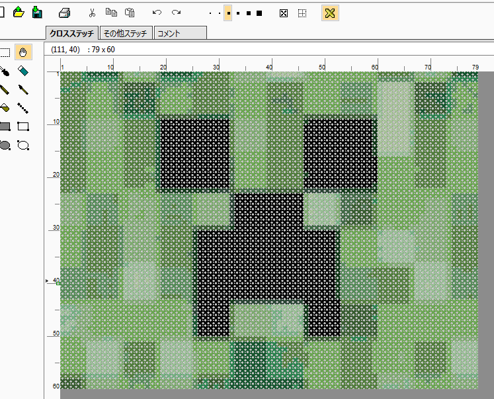This screenshot has height=399, width=494.
Task: Select the dotted line stitch tool
Action: (23, 108)
